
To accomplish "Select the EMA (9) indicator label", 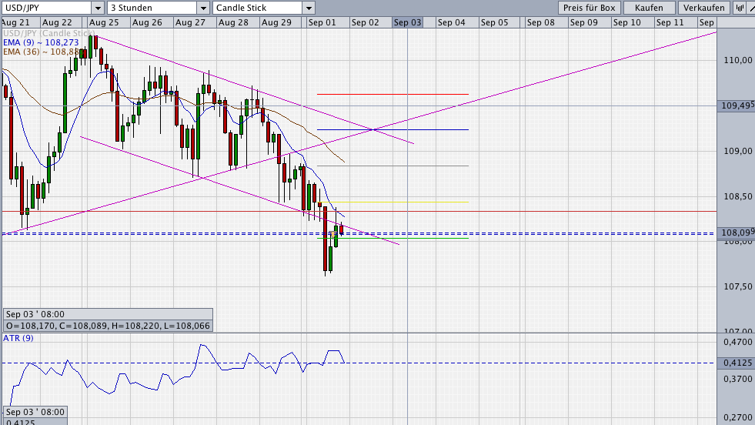I will click(41, 42).
